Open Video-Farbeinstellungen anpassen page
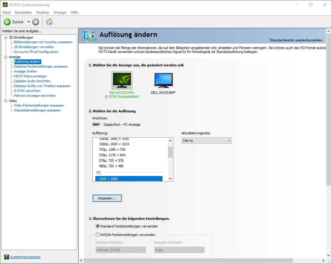 pyautogui.click(x=39, y=105)
